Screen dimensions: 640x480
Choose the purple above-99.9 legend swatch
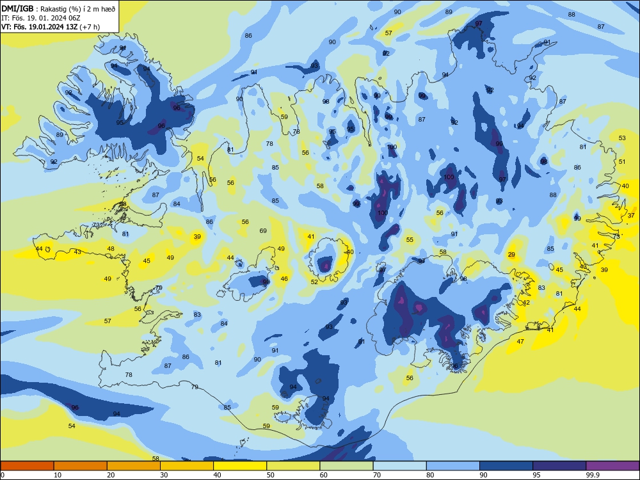[612, 466]
